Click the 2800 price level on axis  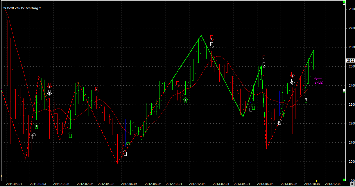351,9
